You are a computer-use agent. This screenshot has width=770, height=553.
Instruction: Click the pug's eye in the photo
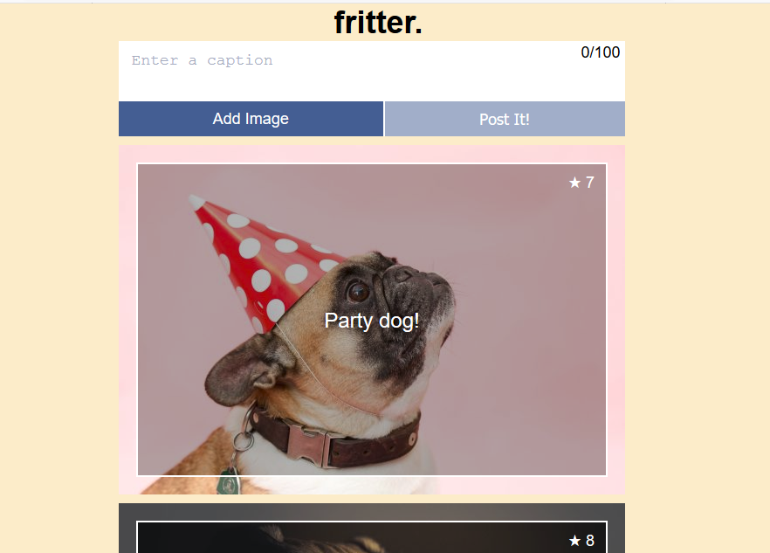coord(358,292)
